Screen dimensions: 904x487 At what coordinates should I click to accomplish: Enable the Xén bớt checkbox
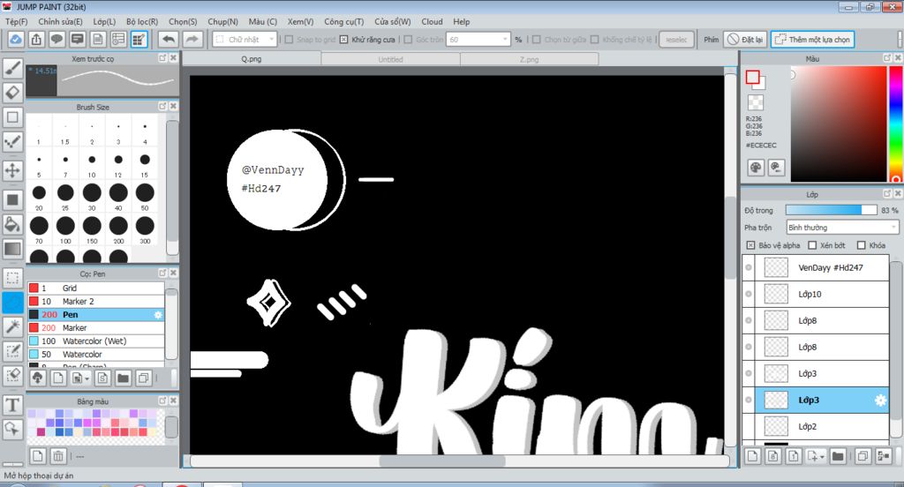click(x=812, y=245)
